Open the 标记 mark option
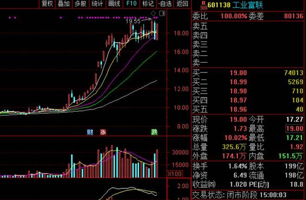This screenshot has width=306, height=200. [147, 4]
